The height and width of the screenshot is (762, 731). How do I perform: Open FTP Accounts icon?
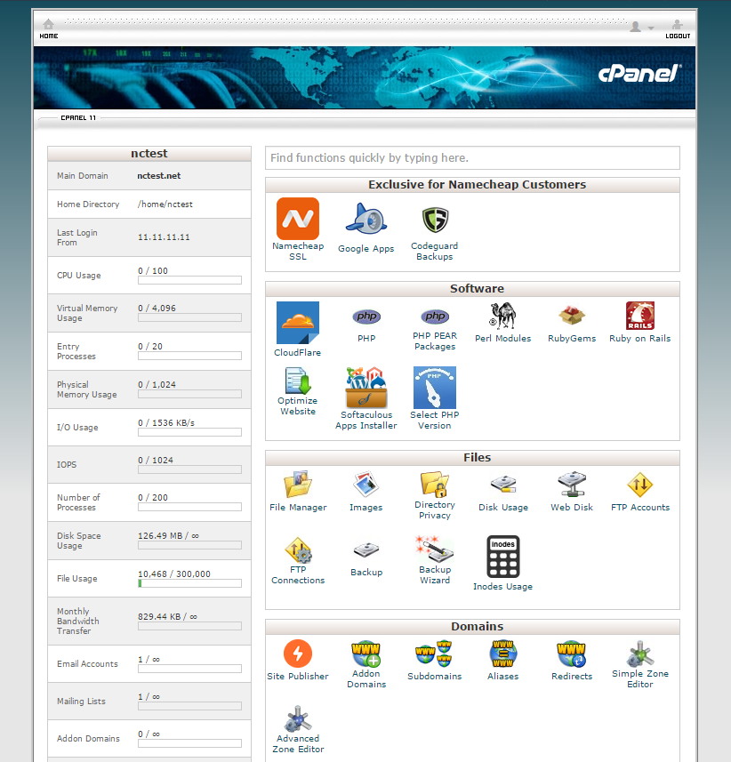pos(639,485)
